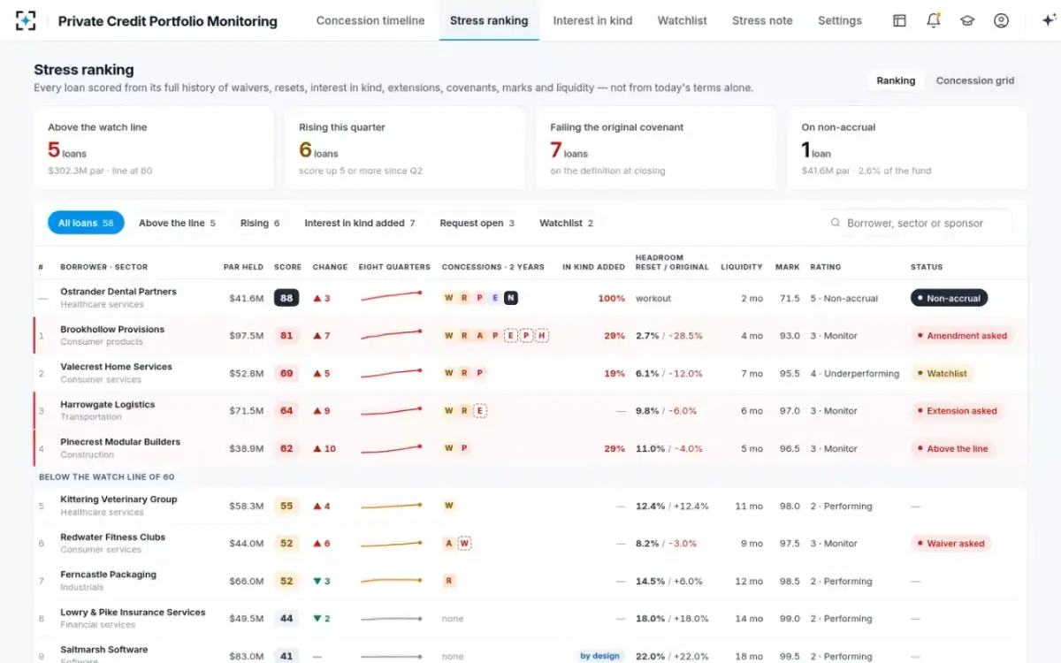Click the up change arrow for Pinecrest
Viewport: 1061px width, 663px height.
click(x=317, y=448)
